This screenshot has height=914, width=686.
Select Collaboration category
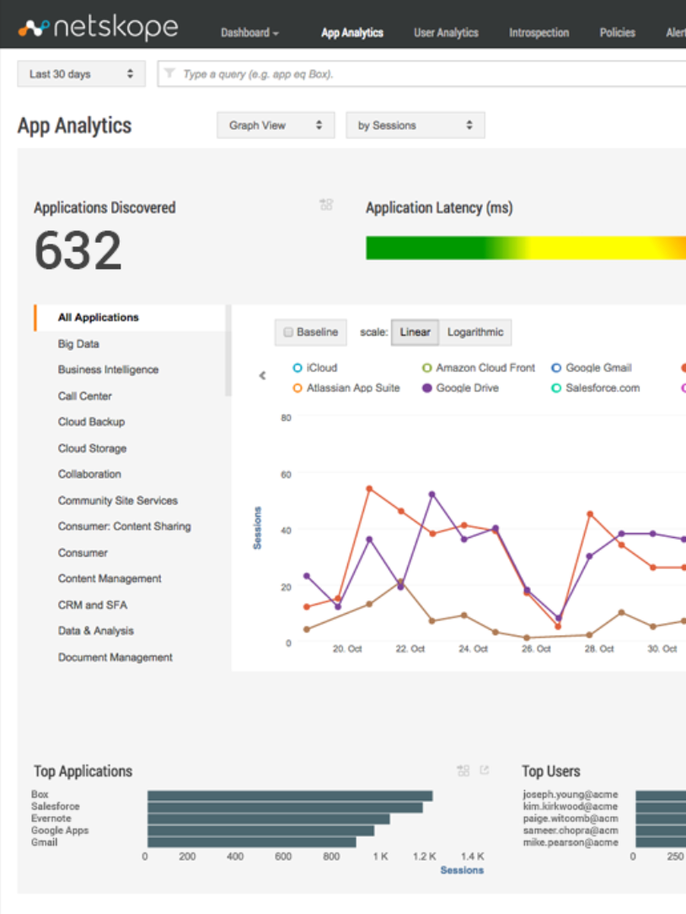89,474
